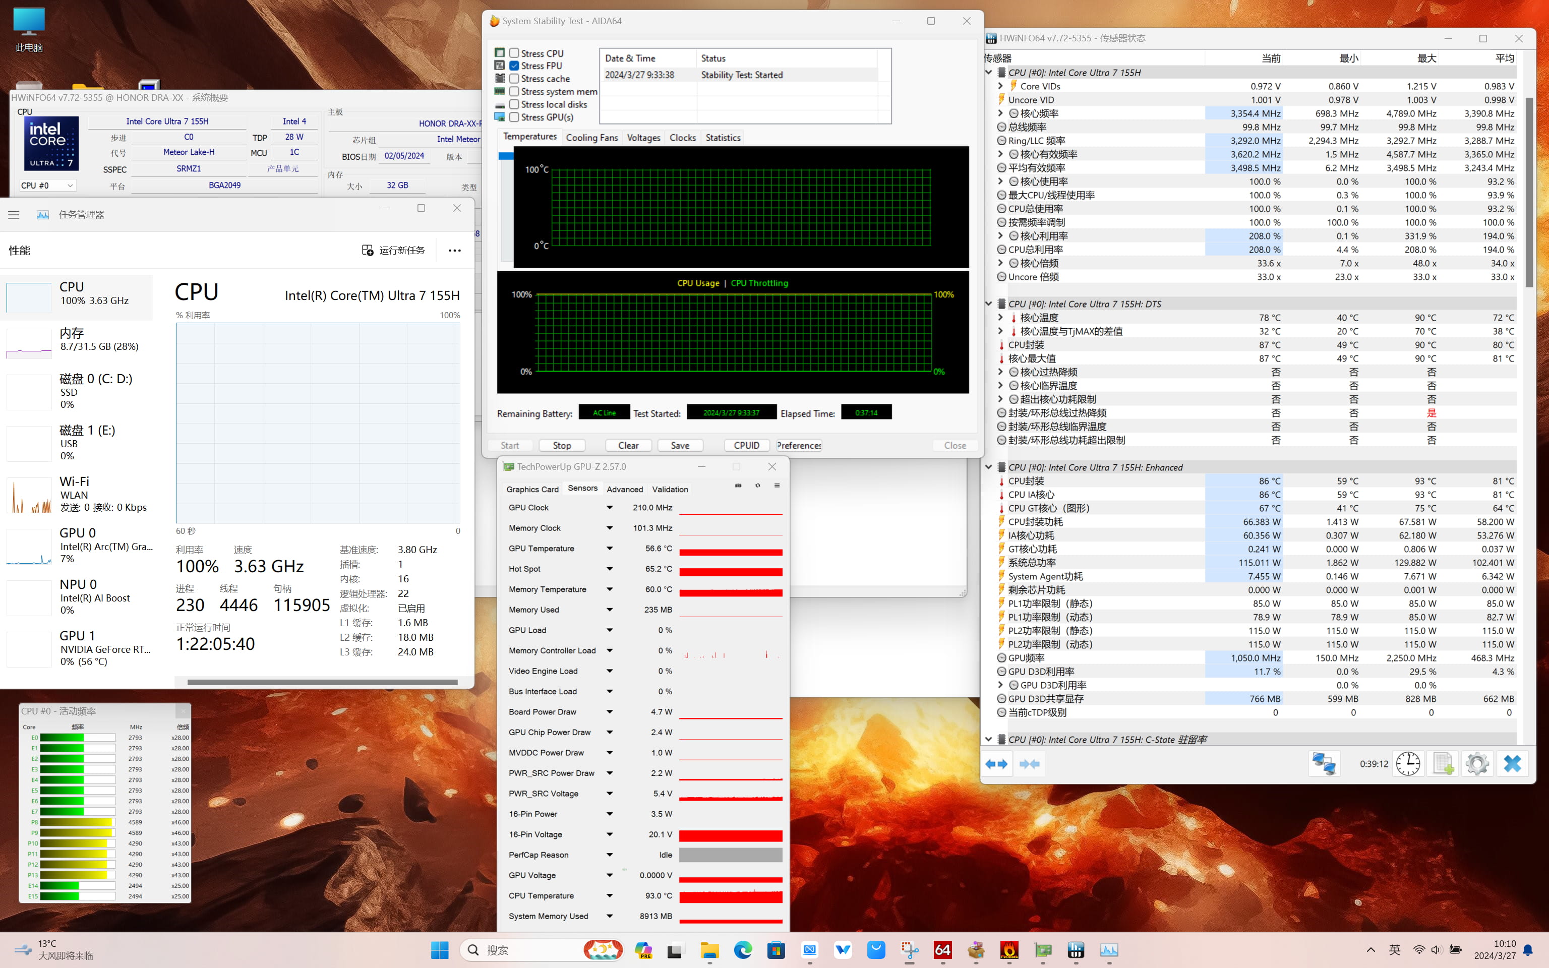Open GPU Clock sensor dropdown arrow
Screen dimensions: 1549x968
609,508
